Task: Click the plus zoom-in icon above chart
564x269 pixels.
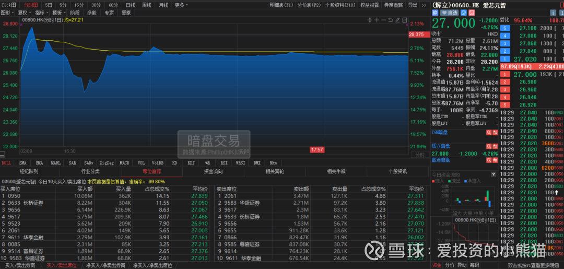Action: point(377,20)
